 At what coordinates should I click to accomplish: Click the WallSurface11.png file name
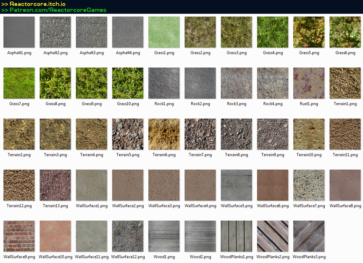coord(92,257)
